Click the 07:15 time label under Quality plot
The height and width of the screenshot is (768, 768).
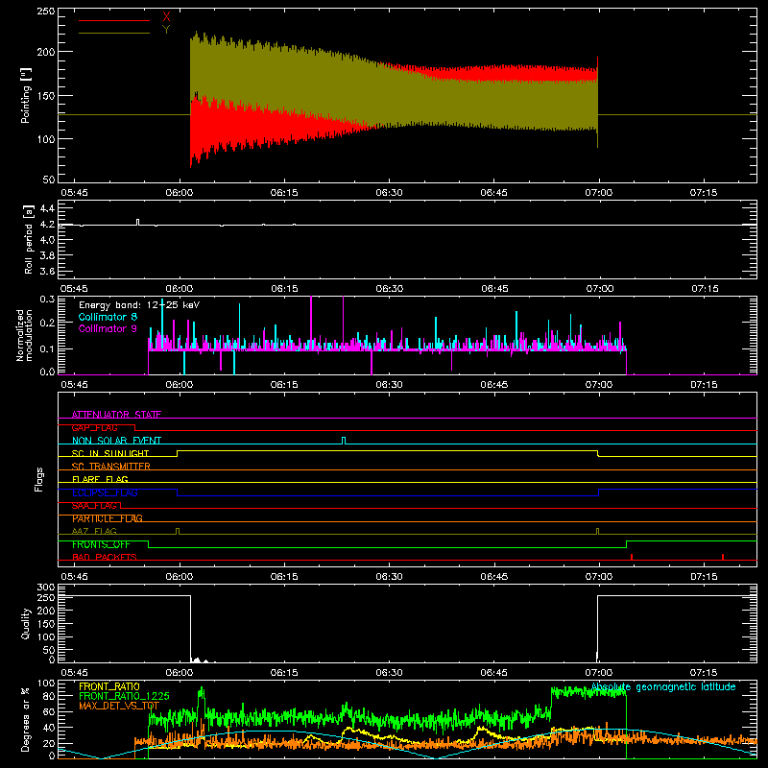704,673
